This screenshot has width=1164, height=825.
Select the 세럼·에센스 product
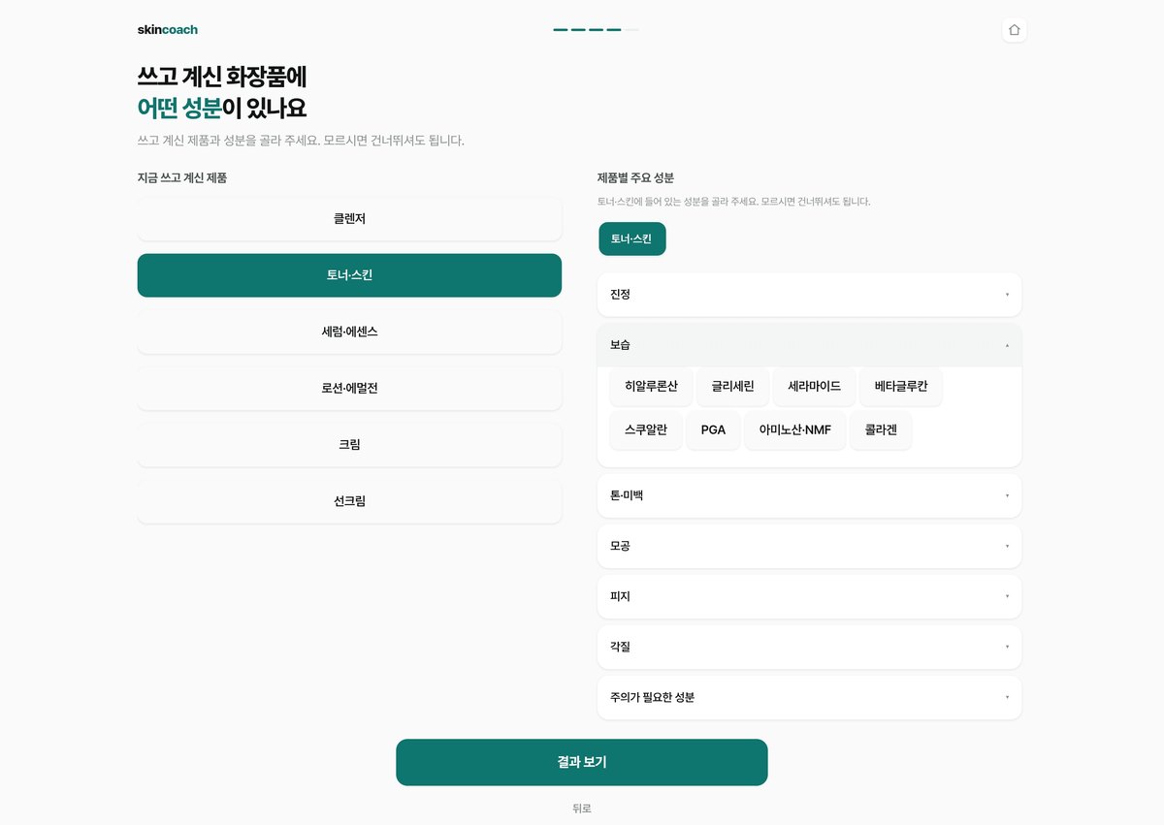click(x=349, y=332)
